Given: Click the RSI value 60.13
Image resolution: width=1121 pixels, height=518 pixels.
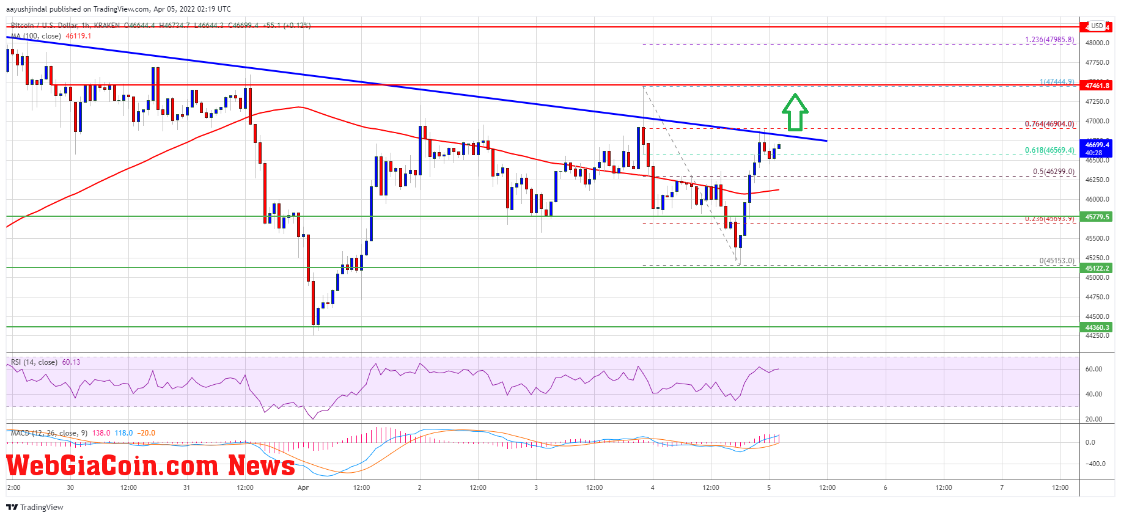Looking at the screenshot, I should 71,362.
